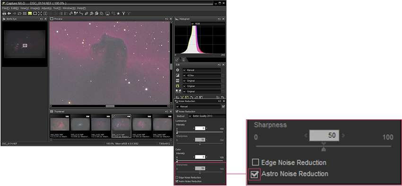Switch to thumbnail grid view icon
The width and height of the screenshot is (402, 186).
tap(25, 13)
